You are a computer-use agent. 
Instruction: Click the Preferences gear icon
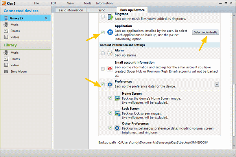110,84
